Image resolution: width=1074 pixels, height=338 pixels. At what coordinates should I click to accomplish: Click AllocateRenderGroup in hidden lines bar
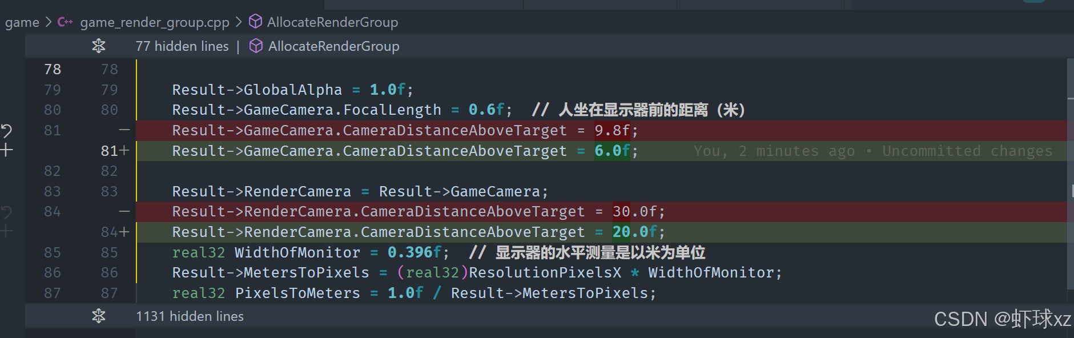[x=334, y=46]
